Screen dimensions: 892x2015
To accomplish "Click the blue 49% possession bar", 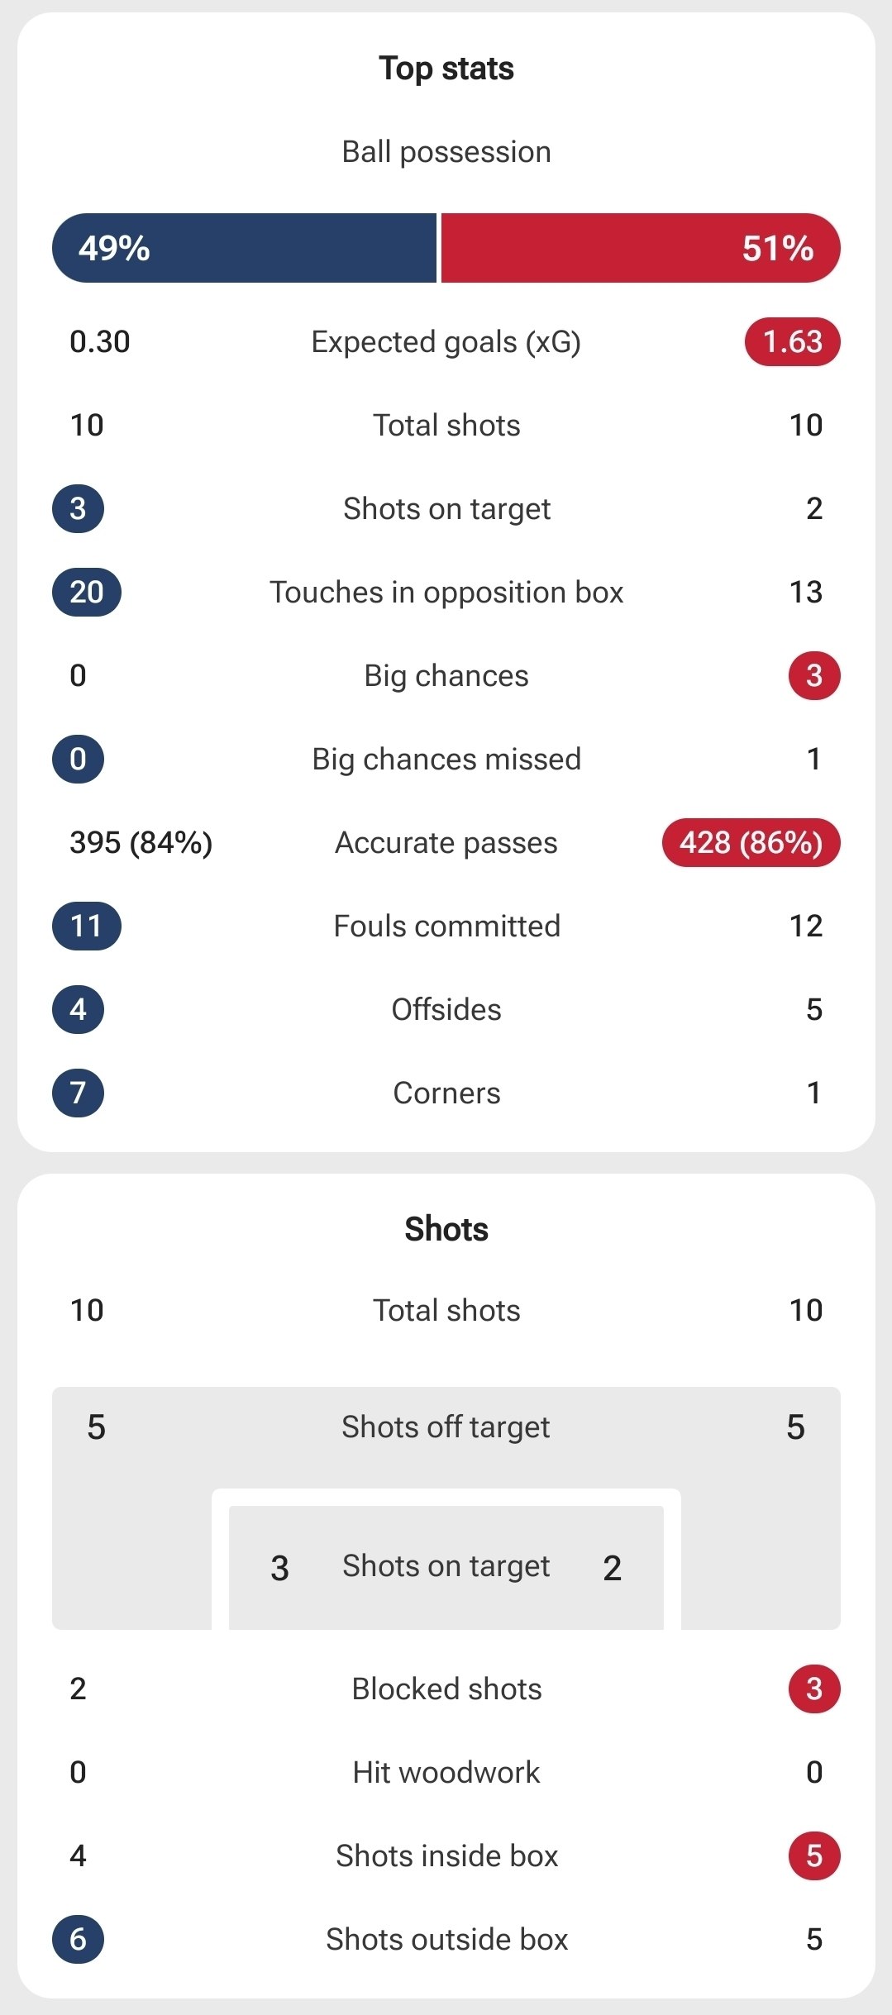I will click(x=244, y=248).
